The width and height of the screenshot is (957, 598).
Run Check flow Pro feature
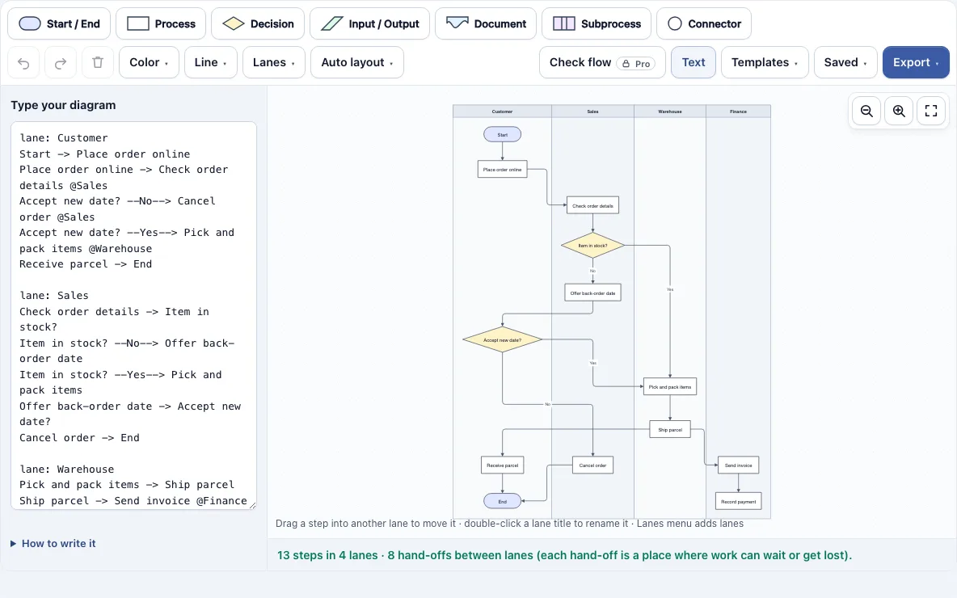click(602, 62)
